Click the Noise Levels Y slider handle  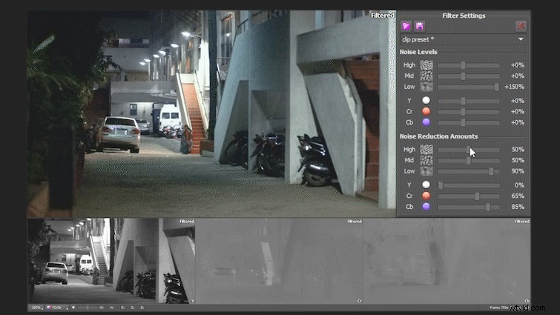(x=464, y=101)
